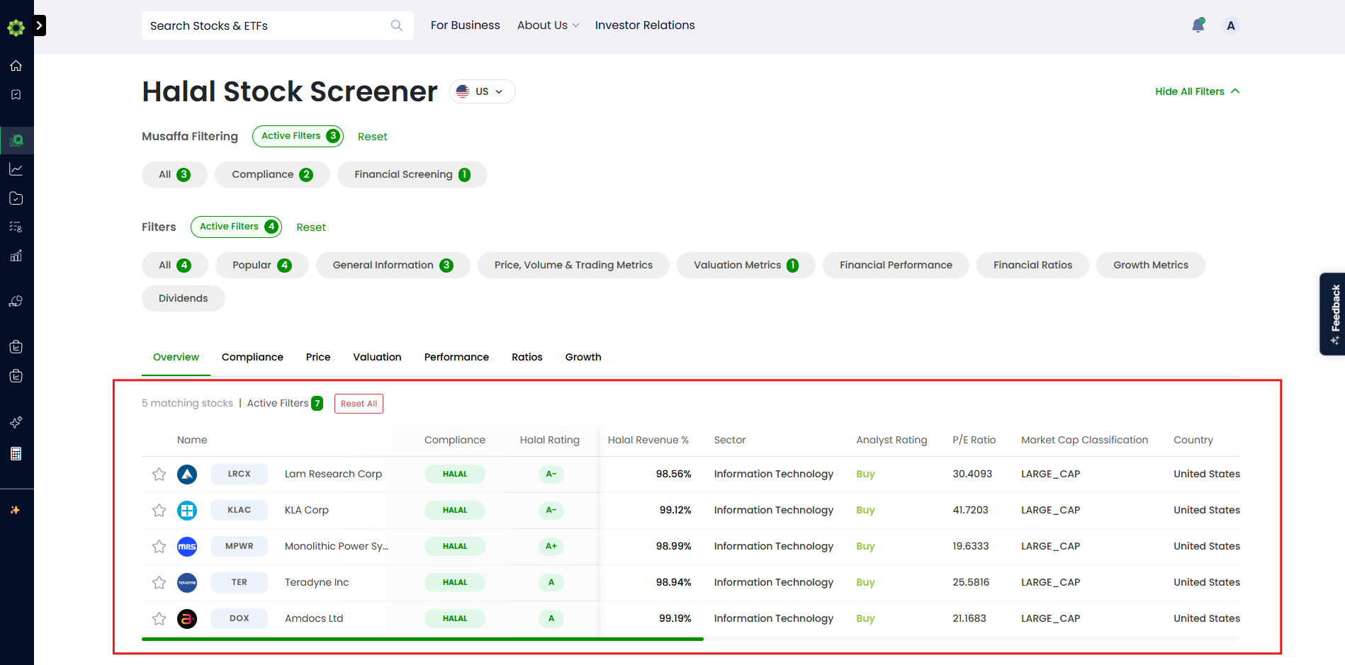Add KLA Corp to watchlist star

click(159, 511)
